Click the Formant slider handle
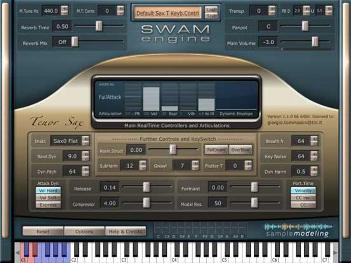The image size is (351, 263). click(254, 187)
